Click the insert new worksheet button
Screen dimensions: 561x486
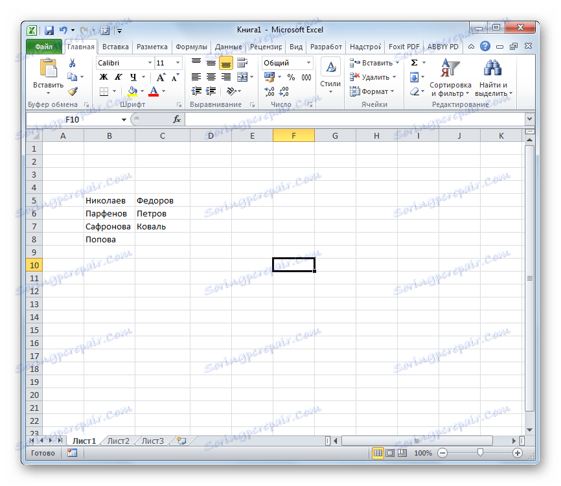pyautogui.click(x=182, y=441)
